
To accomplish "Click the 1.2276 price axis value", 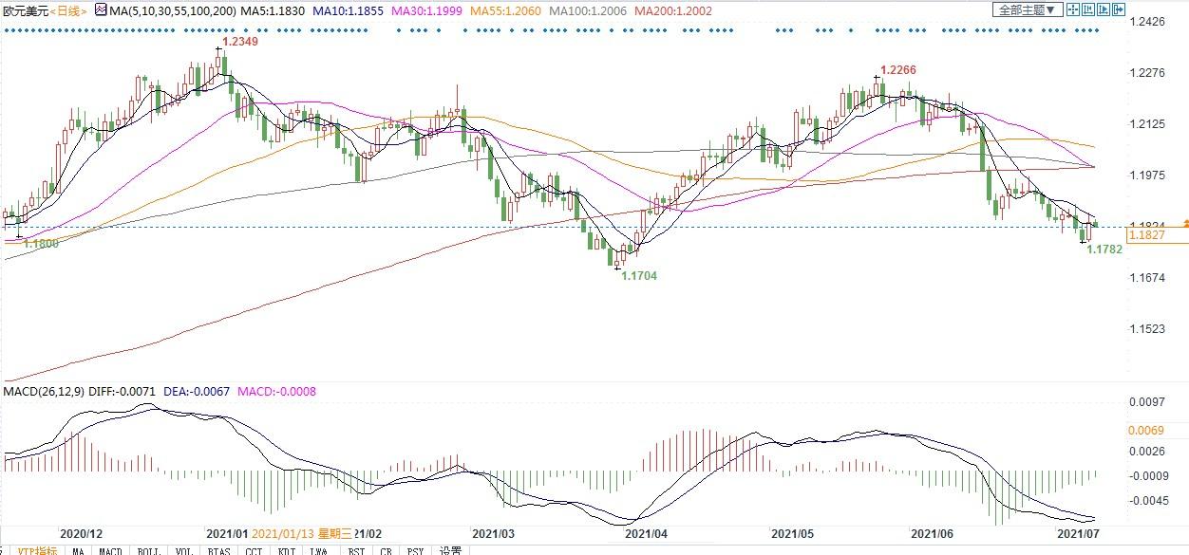I will point(1146,73).
